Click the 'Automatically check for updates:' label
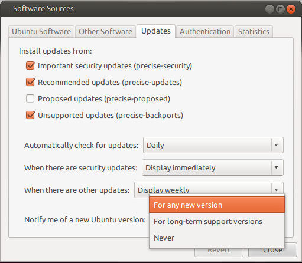The height and width of the screenshot is (263, 302). click(82, 146)
